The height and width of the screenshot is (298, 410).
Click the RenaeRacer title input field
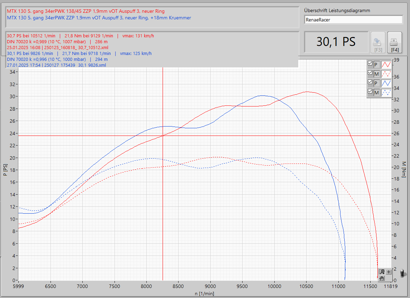coord(353,20)
